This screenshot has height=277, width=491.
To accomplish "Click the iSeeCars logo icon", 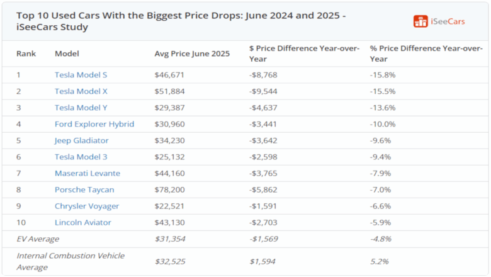I will pos(420,21).
